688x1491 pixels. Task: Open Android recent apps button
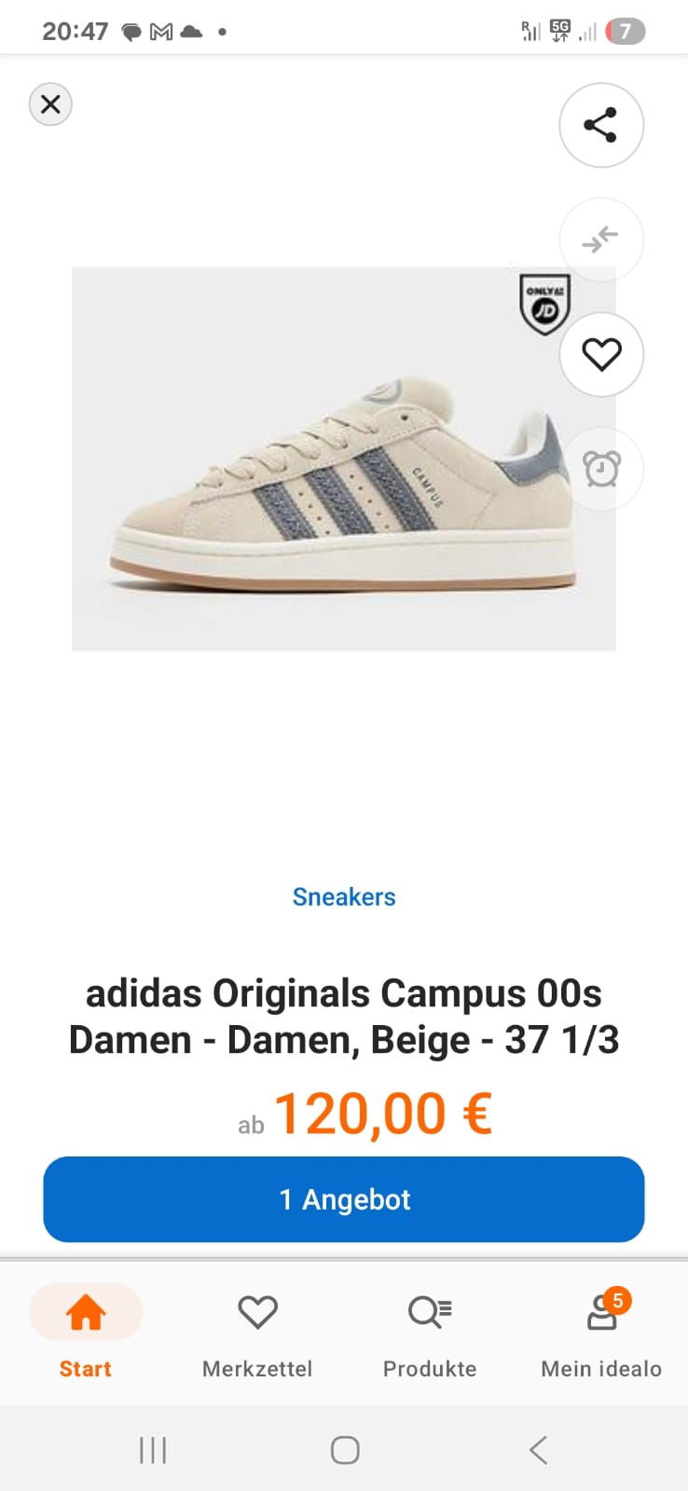(x=153, y=1450)
